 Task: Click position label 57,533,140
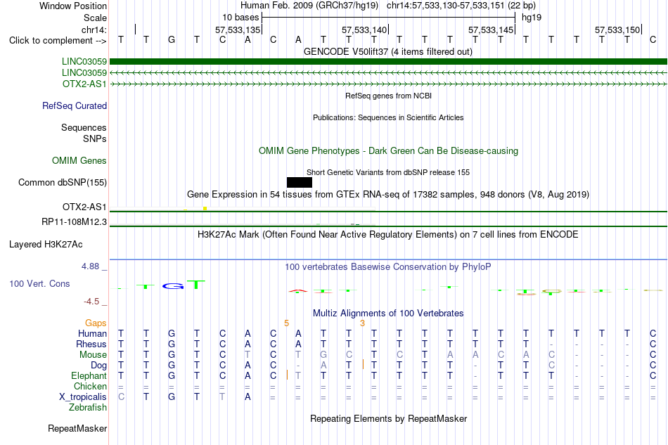pyautogui.click(x=364, y=30)
